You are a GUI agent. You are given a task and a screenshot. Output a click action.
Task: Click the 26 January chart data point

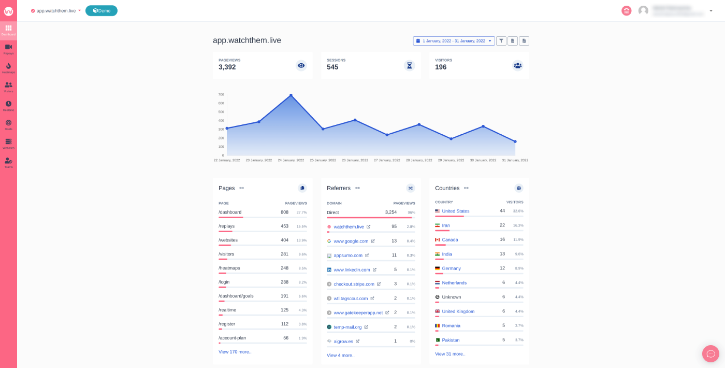[355, 120]
